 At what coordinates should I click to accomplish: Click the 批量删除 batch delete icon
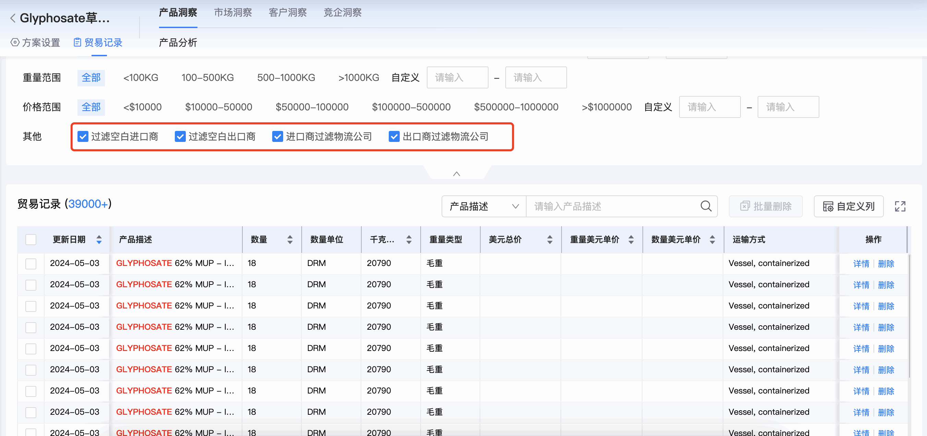(745, 206)
